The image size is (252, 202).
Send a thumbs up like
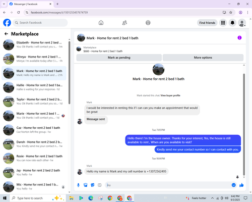tap(241, 185)
